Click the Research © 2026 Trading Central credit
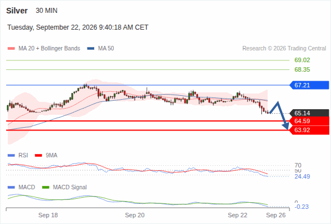 [284, 49]
